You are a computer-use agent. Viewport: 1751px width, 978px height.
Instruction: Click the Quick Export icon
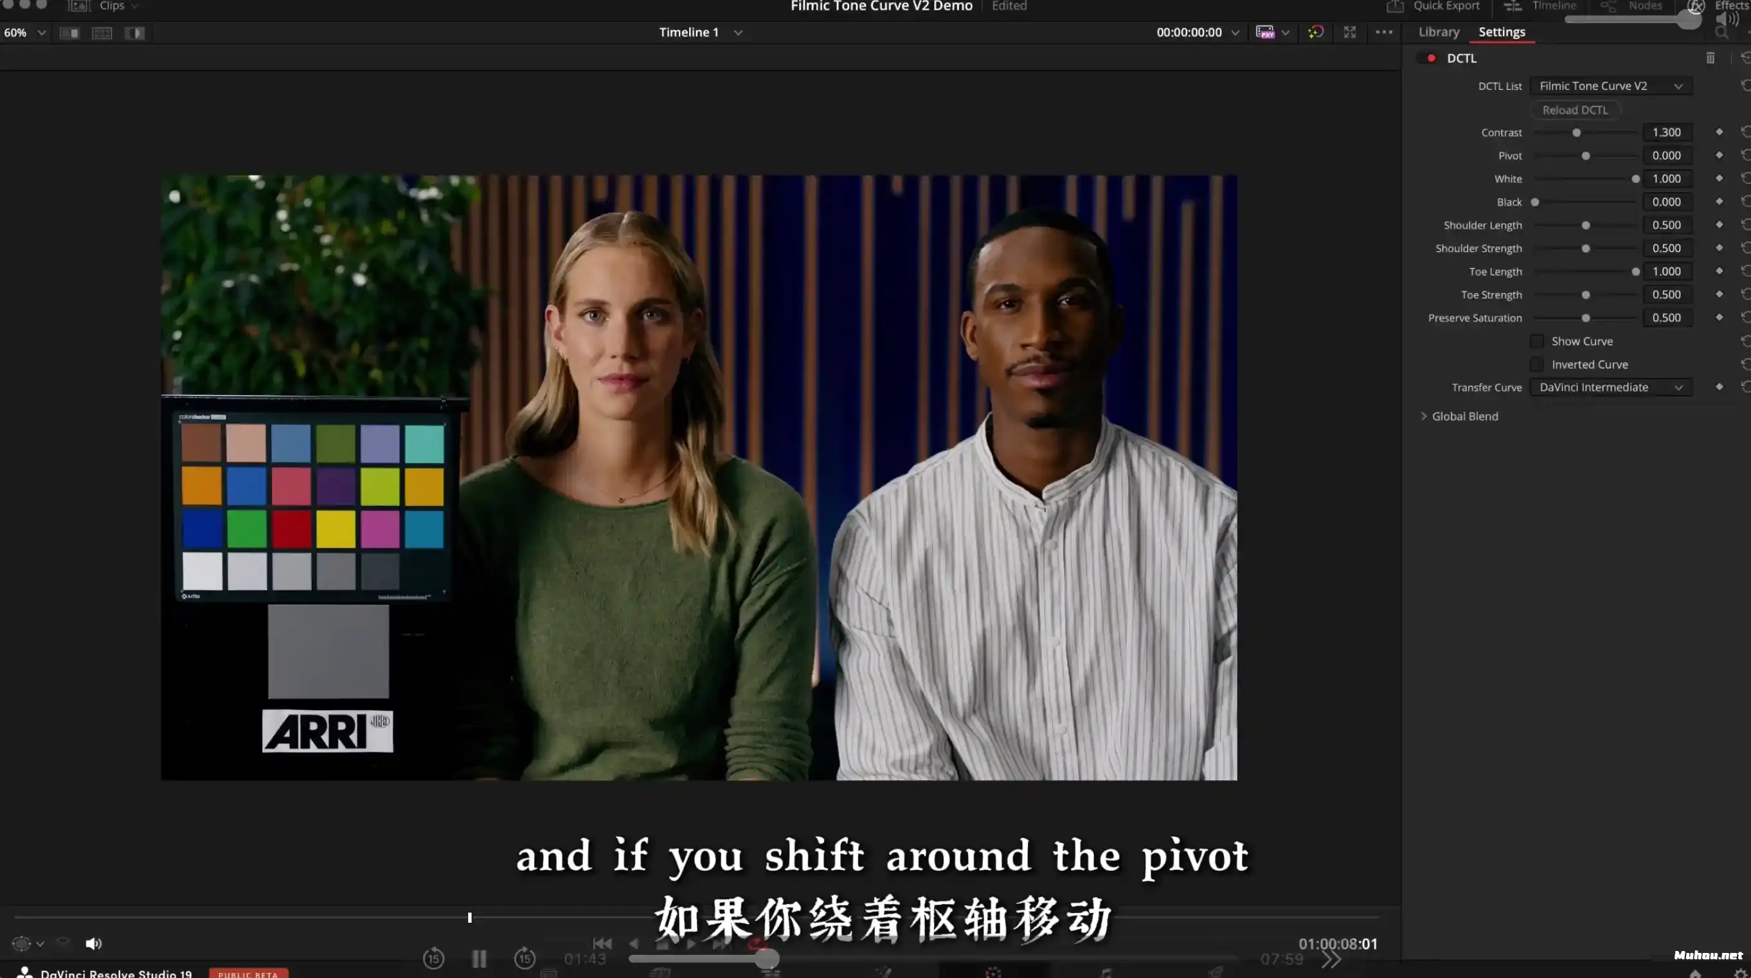1395,6
